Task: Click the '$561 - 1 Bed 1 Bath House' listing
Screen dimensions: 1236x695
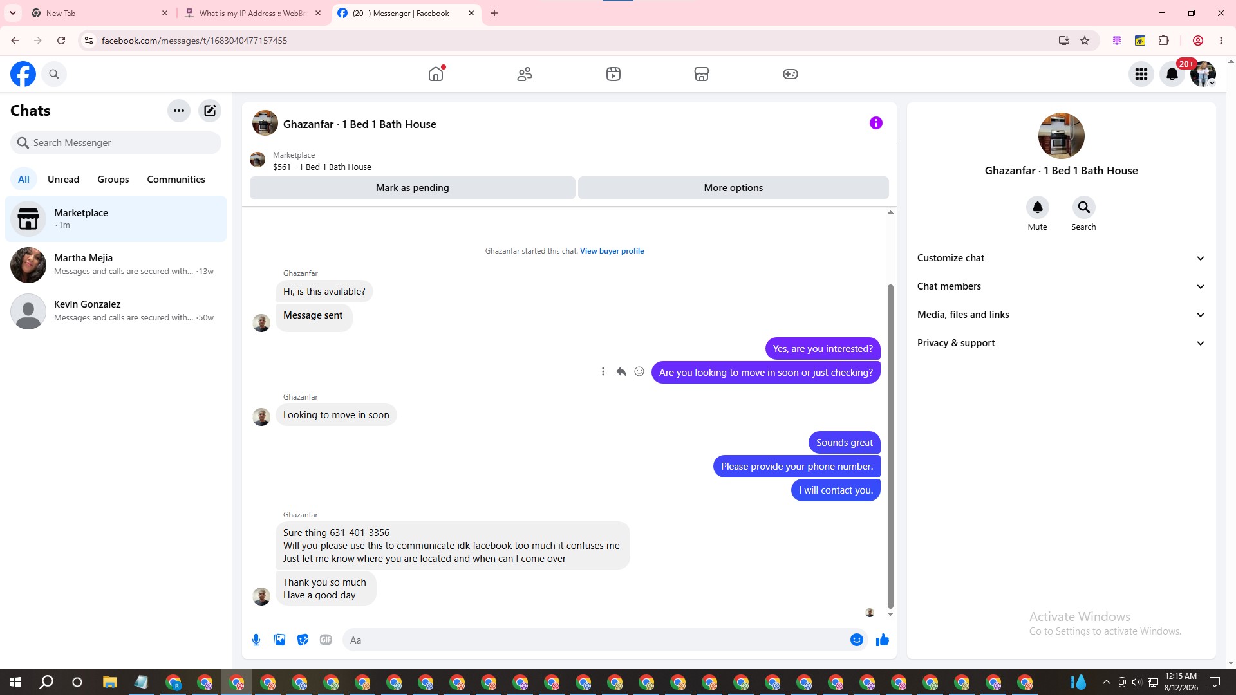Action: coord(322,167)
